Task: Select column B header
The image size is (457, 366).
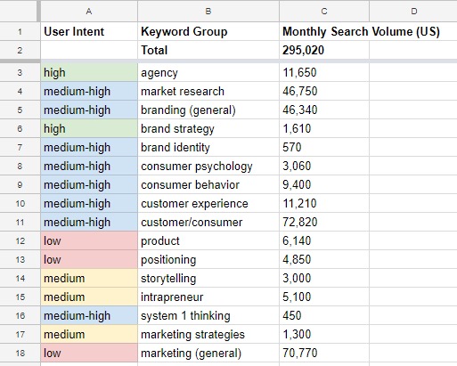Action: pos(208,12)
